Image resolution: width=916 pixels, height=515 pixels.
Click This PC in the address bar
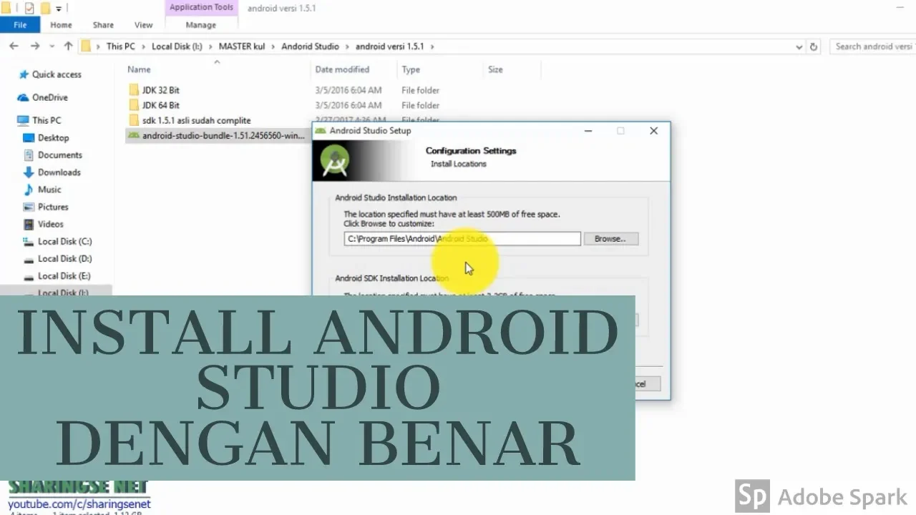click(120, 46)
